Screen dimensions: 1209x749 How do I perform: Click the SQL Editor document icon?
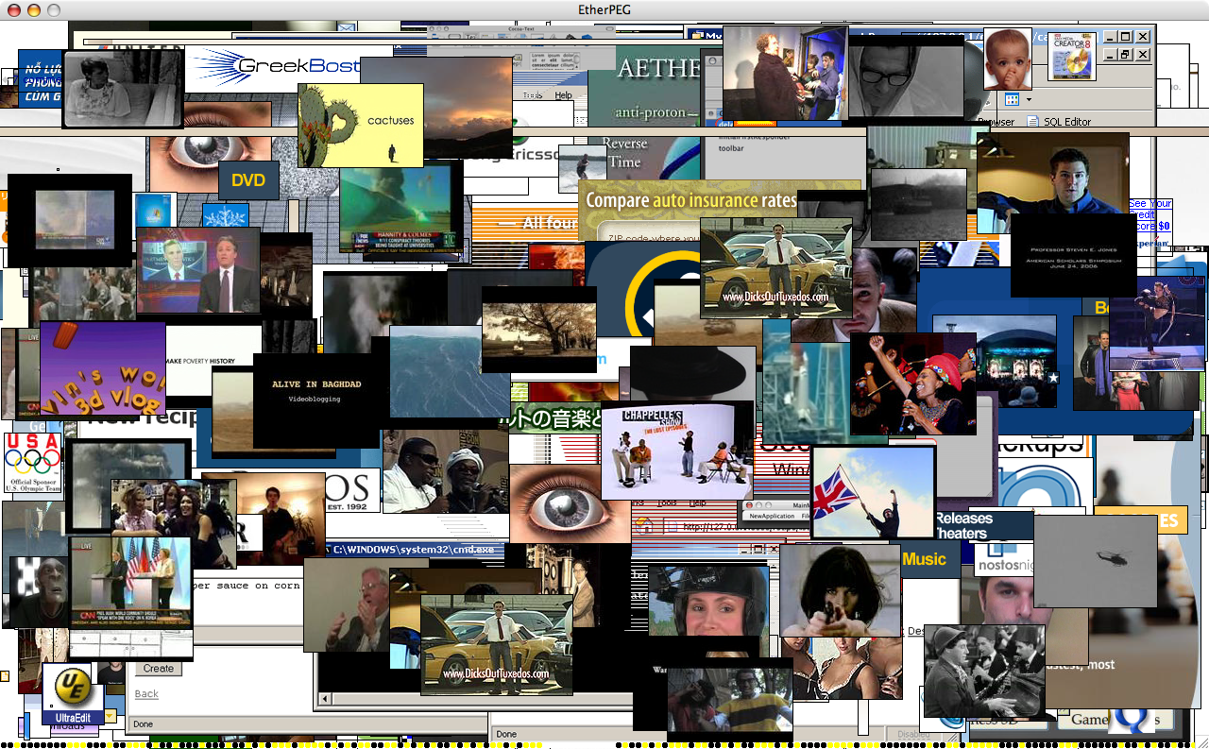click(1033, 122)
